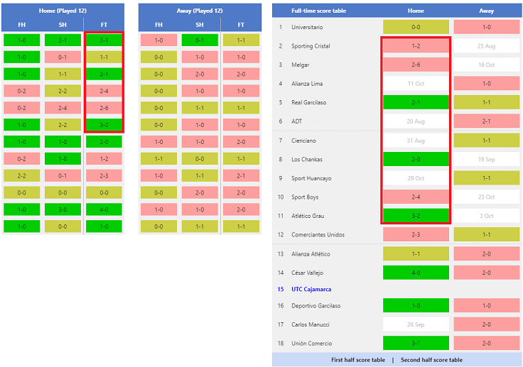Select Unión Comercio team name
523x367 pixels.
(x=311, y=344)
